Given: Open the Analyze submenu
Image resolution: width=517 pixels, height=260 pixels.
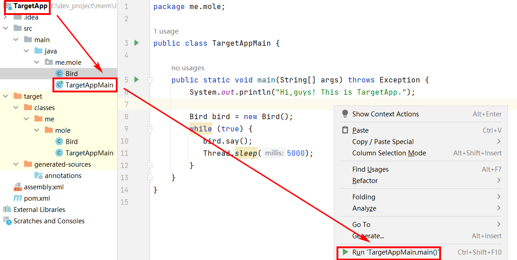Looking at the screenshot, I should tap(420, 208).
